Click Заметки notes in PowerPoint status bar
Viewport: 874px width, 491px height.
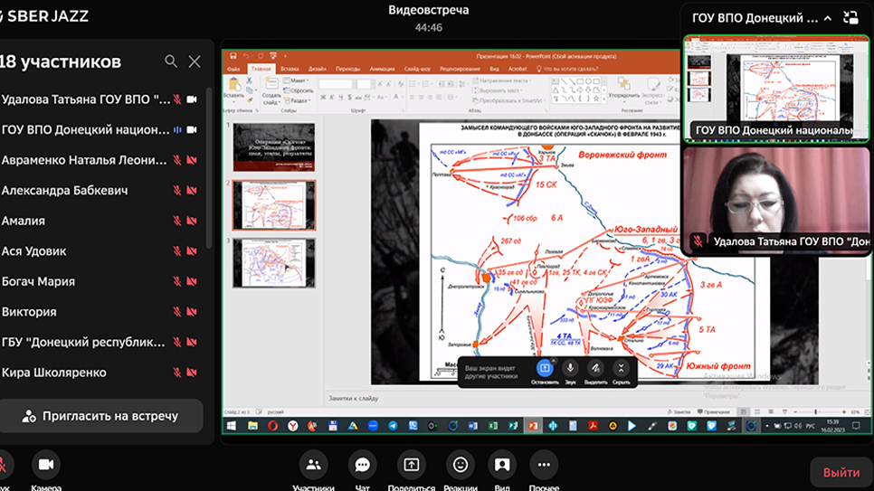pos(679,411)
